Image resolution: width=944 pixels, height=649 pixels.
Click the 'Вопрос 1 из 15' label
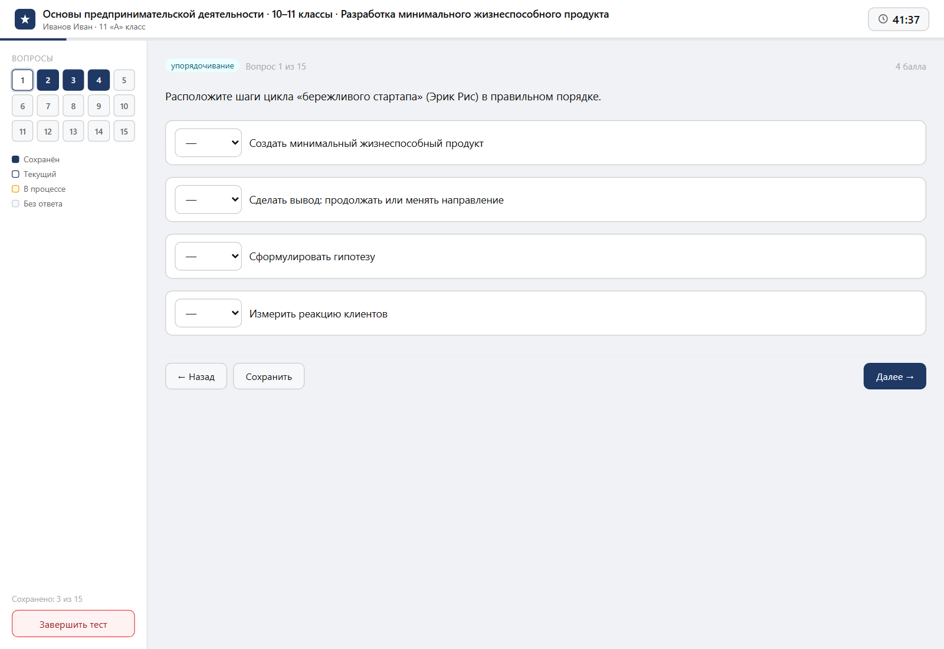click(276, 67)
